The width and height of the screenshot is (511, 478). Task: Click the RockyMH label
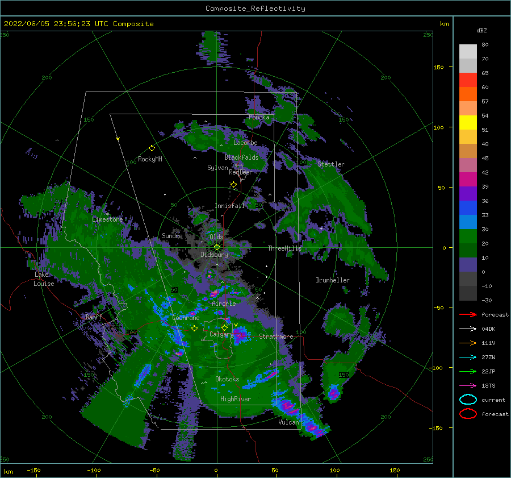pyautogui.click(x=150, y=159)
